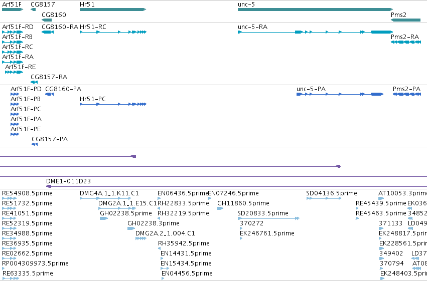The width and height of the screenshot is (427, 281).
Task: Click the Arf51F-PB protein label
Action: tap(26, 99)
